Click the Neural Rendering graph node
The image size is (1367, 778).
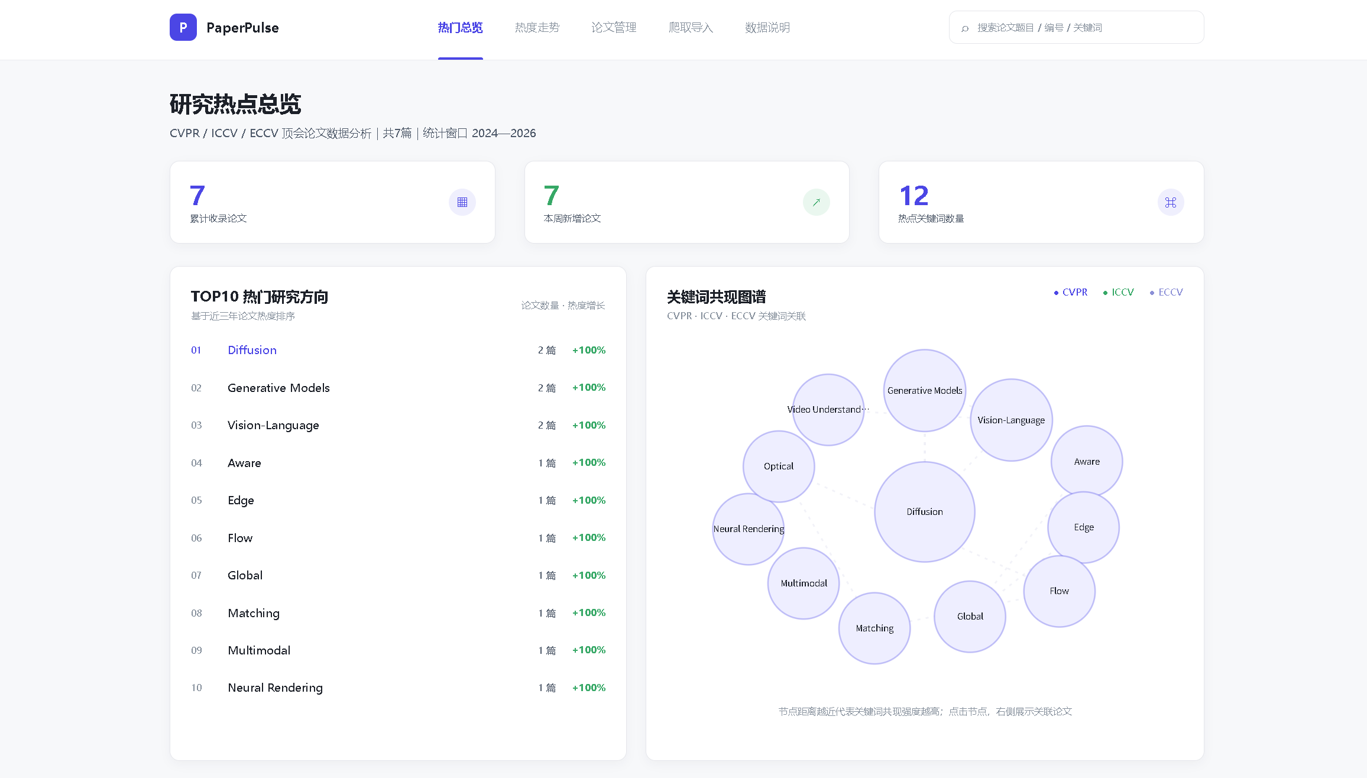tap(749, 529)
